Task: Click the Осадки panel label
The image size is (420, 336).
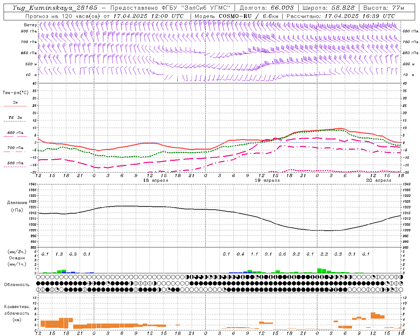Action: tap(17, 258)
